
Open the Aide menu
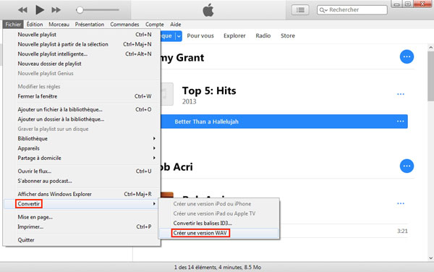coord(176,25)
